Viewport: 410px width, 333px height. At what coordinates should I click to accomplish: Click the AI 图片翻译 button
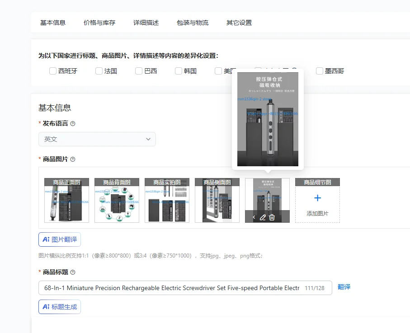[60, 239]
